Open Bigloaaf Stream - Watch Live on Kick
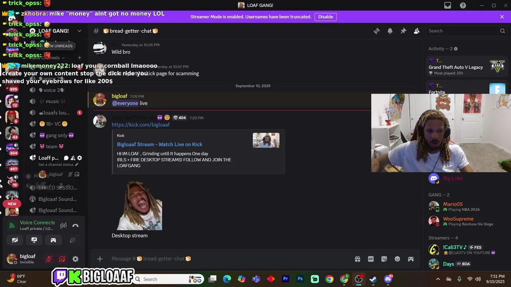Image resolution: width=511 pixels, height=287 pixels. 159,144
